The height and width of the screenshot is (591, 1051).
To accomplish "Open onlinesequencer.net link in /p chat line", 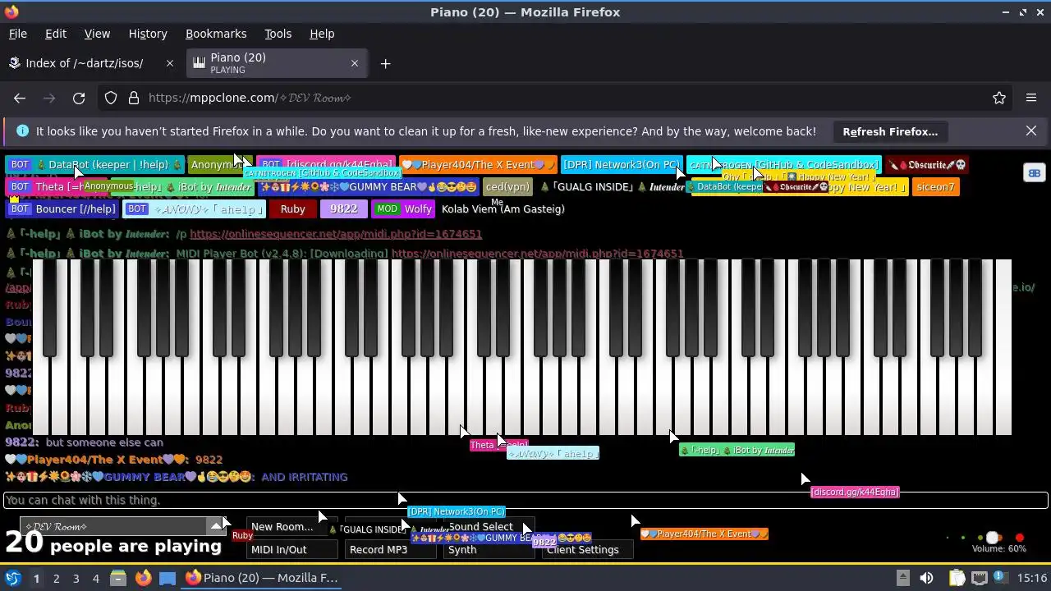I will point(336,234).
